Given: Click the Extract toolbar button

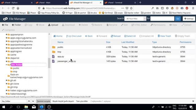Looking at the screenshot, I should [x=187, y=25].
